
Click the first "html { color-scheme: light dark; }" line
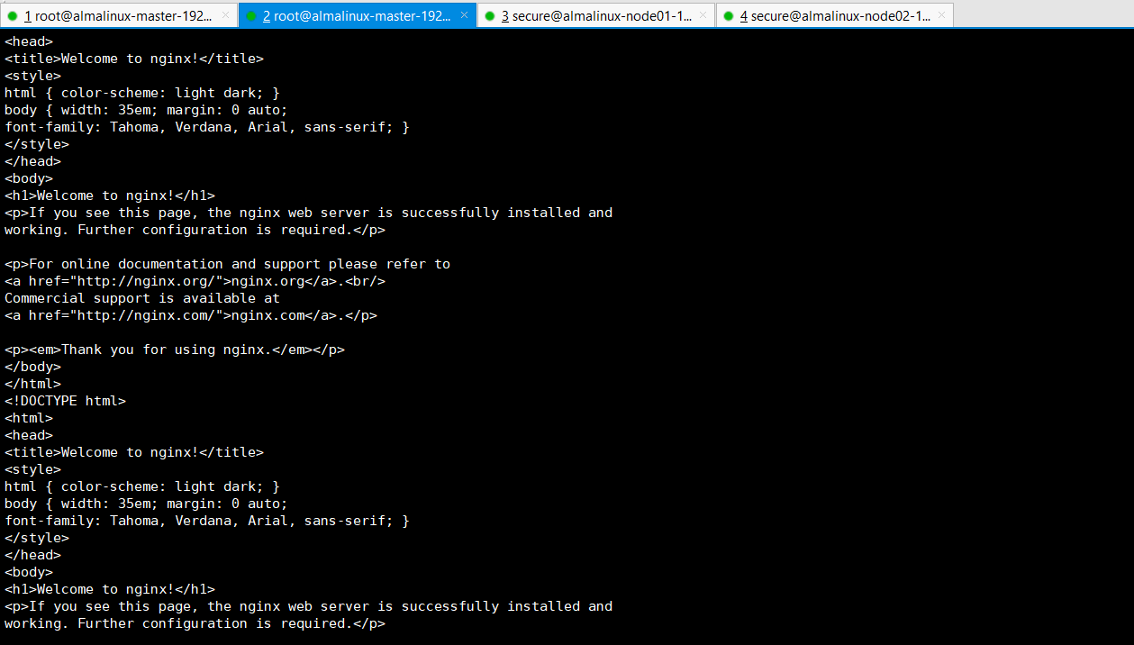142,93
